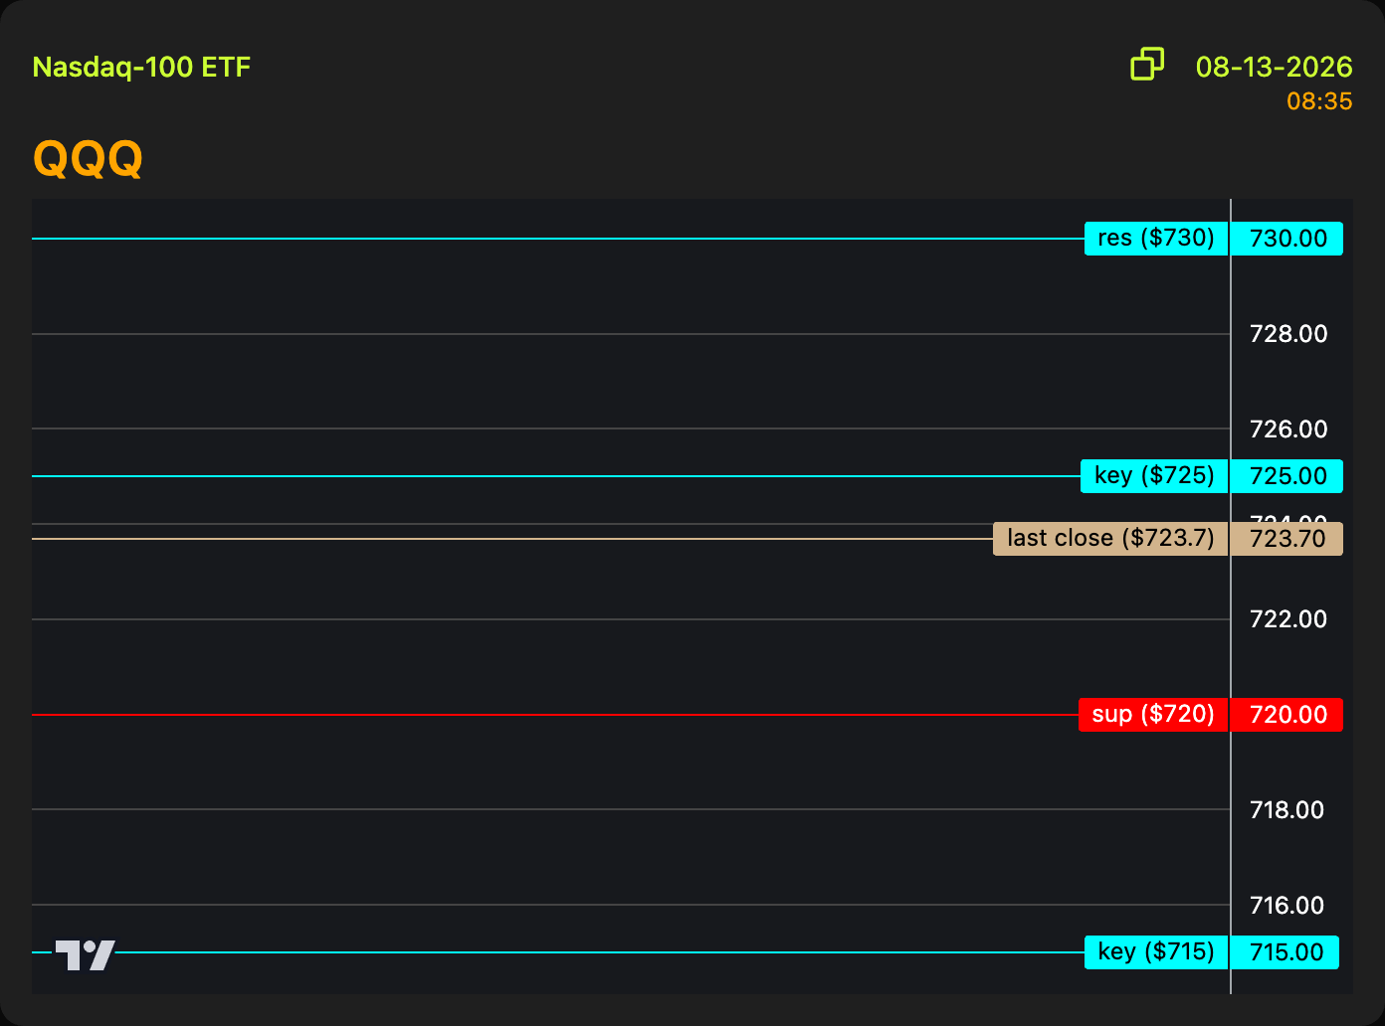Viewport: 1385px width, 1026px height.
Task: Click the QQQ ticker symbol
Action: click(88, 158)
